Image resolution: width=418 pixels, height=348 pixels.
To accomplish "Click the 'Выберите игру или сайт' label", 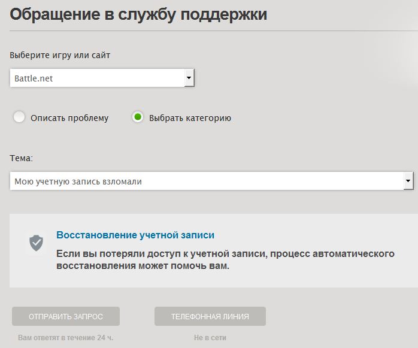I will click(x=60, y=55).
